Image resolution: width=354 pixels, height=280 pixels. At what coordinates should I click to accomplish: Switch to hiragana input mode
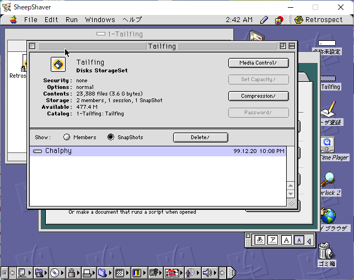[259, 240]
